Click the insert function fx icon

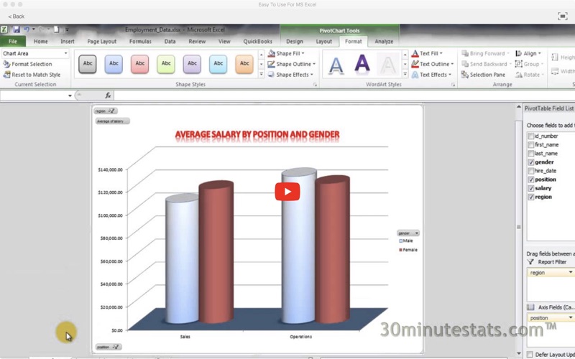point(108,95)
